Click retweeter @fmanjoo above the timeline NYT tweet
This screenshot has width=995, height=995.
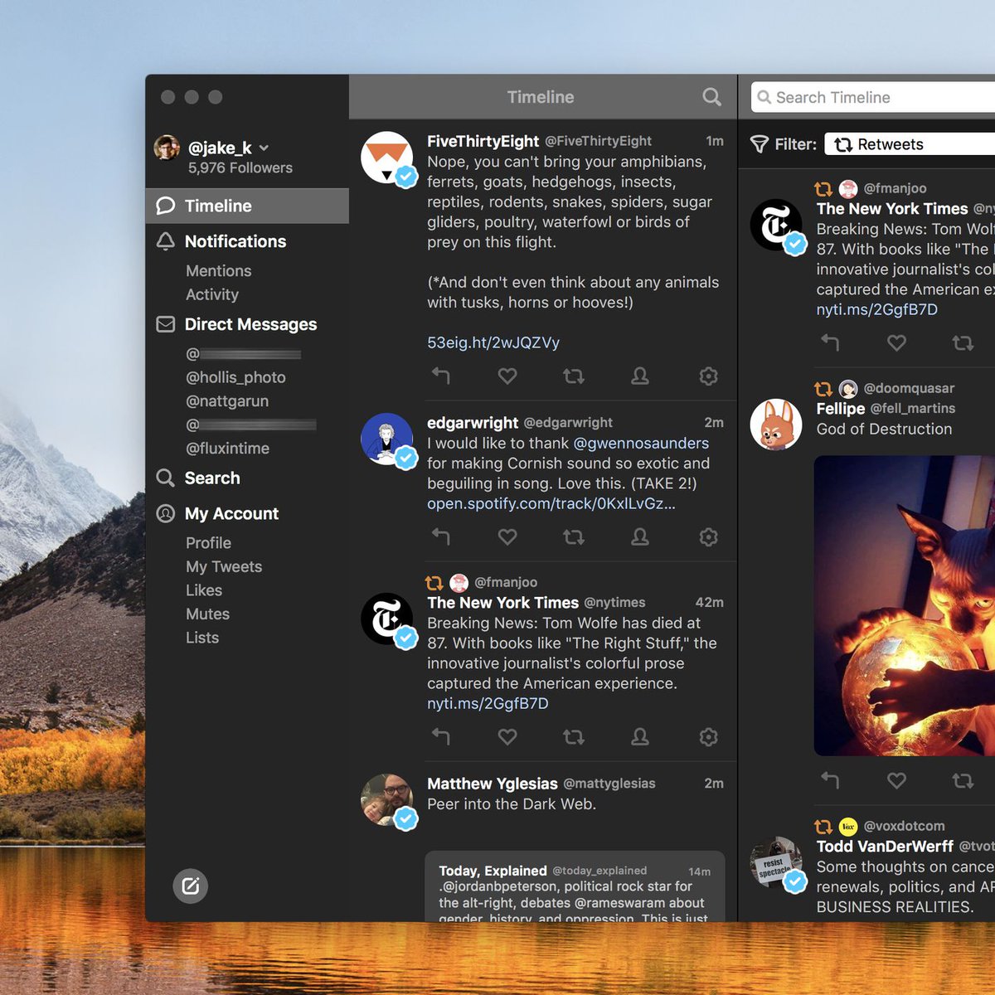tap(506, 582)
